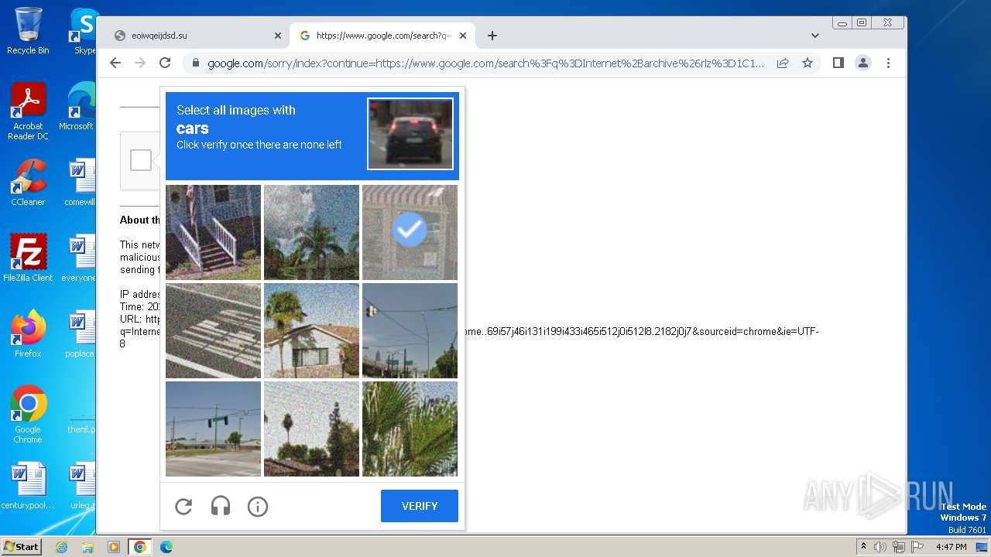Select the palm fronds close-up tile
The height and width of the screenshot is (557, 991).
click(410, 429)
